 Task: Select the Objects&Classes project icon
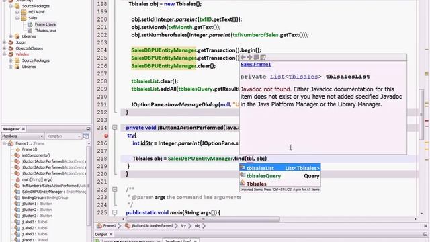(11, 48)
